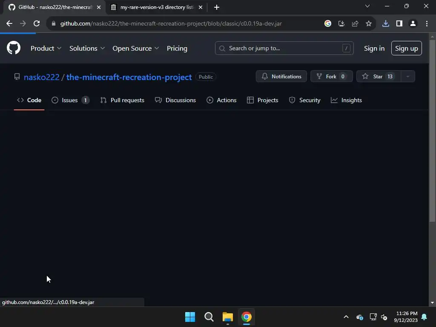Click the scrollbar down arrow

[432, 303]
